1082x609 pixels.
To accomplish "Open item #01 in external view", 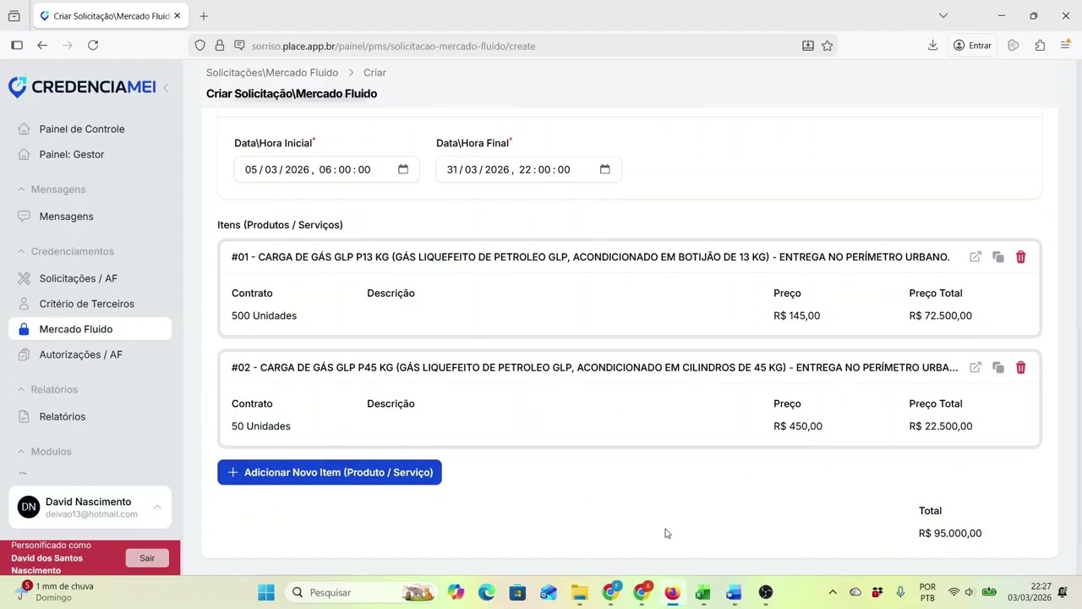I will [x=975, y=257].
